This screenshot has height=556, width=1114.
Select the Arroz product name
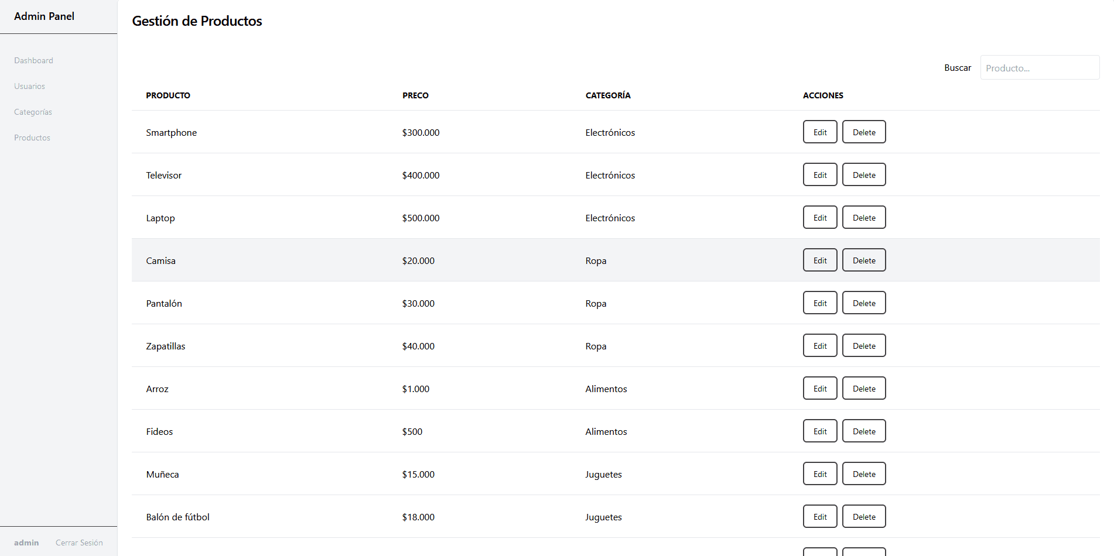click(158, 389)
